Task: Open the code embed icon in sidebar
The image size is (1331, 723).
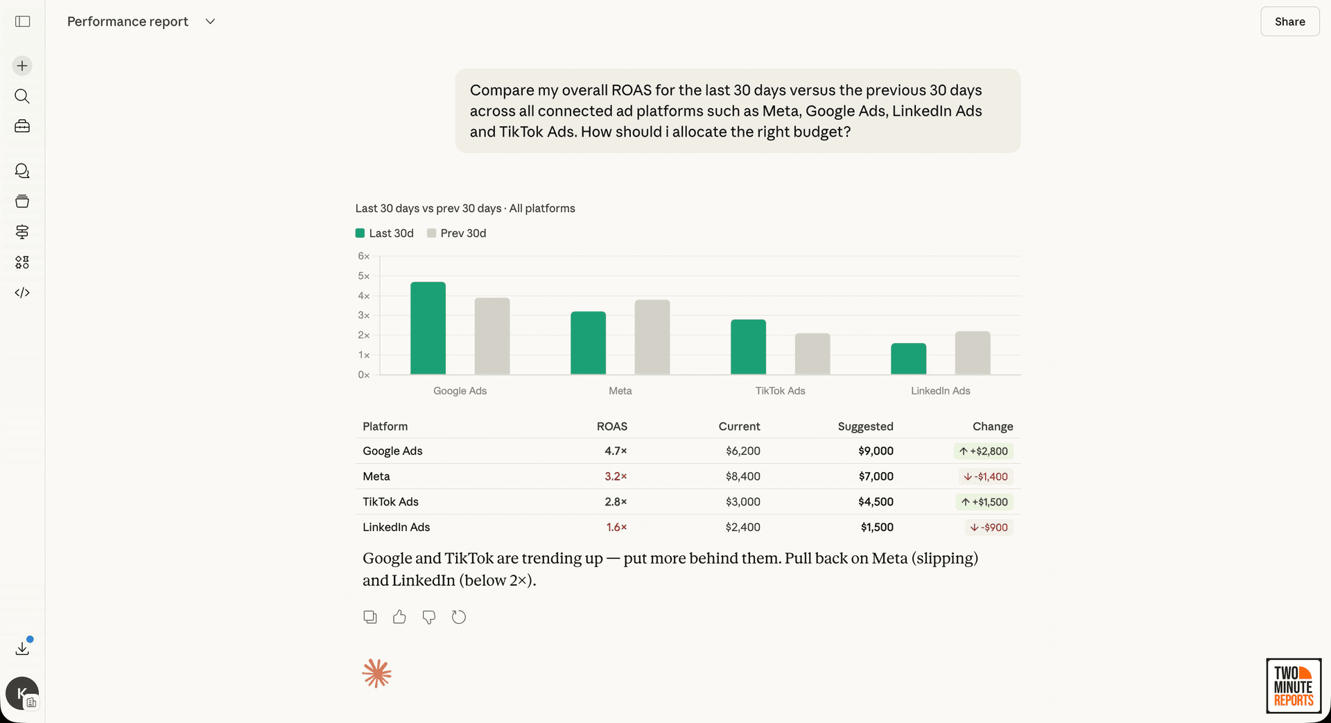Action: tap(21, 293)
